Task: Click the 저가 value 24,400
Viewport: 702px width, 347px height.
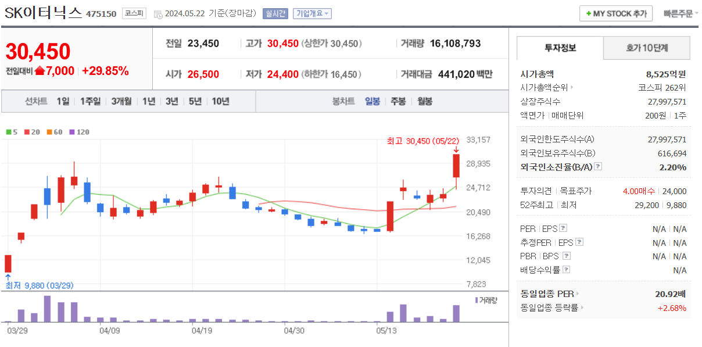Action: tap(283, 74)
